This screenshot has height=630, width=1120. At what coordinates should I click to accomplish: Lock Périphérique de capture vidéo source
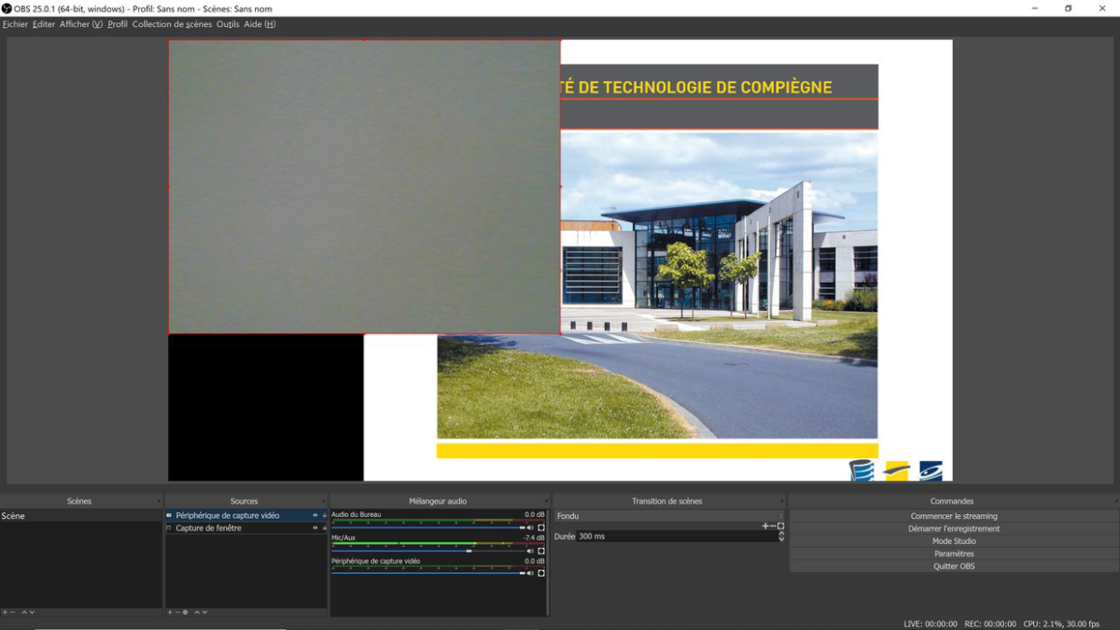point(324,515)
